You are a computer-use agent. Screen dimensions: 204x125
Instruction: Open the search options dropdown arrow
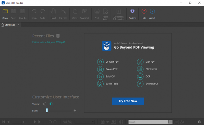point(170,122)
